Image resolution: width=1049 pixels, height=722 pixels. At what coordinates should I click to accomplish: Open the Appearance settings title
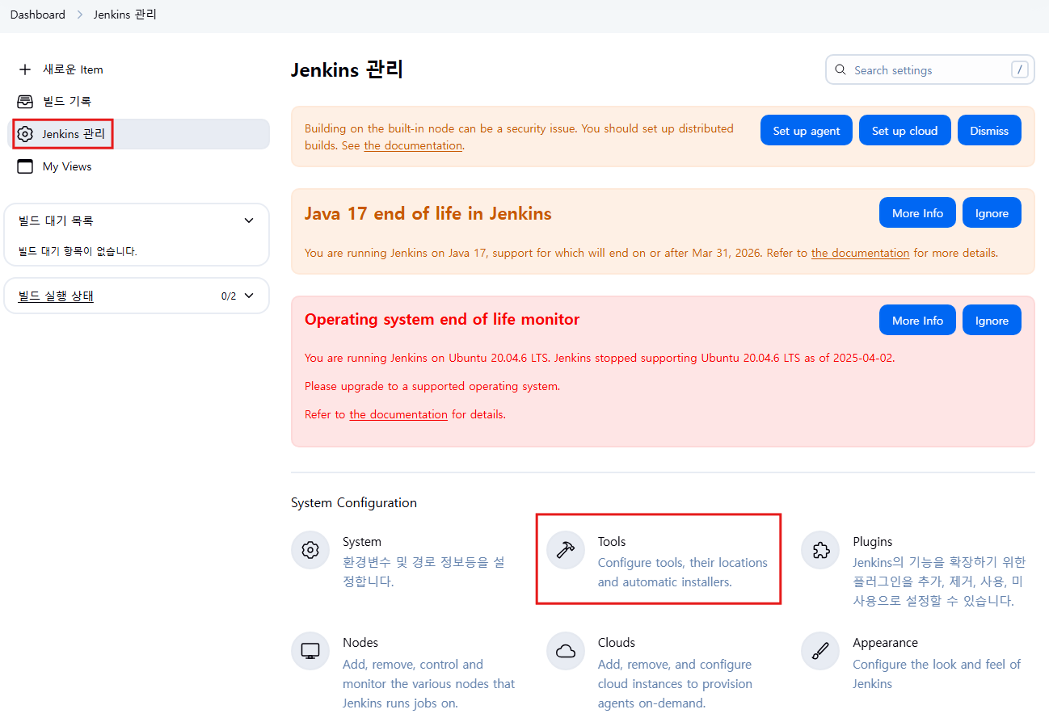click(886, 642)
